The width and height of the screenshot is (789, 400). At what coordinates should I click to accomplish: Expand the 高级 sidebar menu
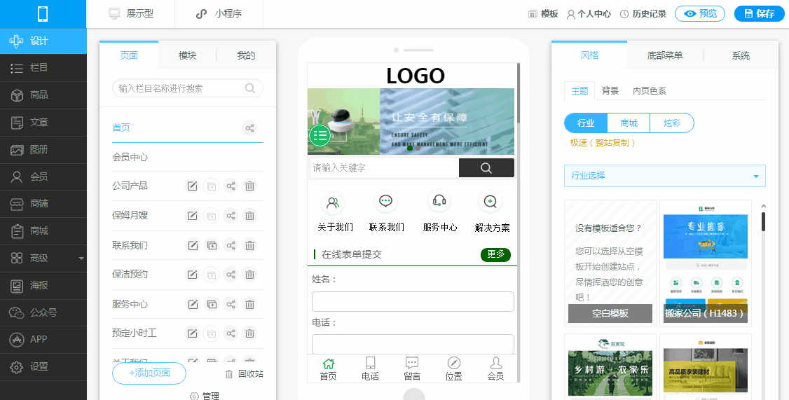[x=43, y=258]
